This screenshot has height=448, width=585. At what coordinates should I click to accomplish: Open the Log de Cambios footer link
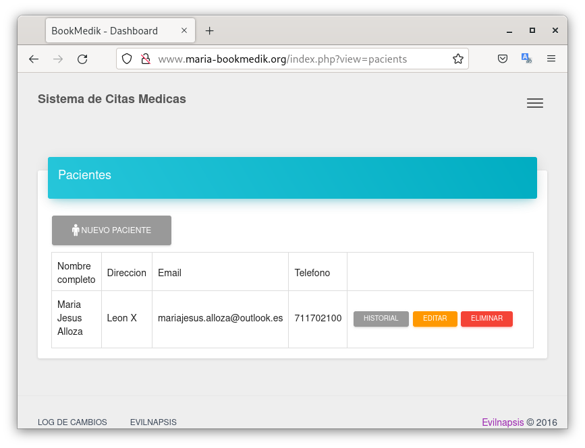72,422
